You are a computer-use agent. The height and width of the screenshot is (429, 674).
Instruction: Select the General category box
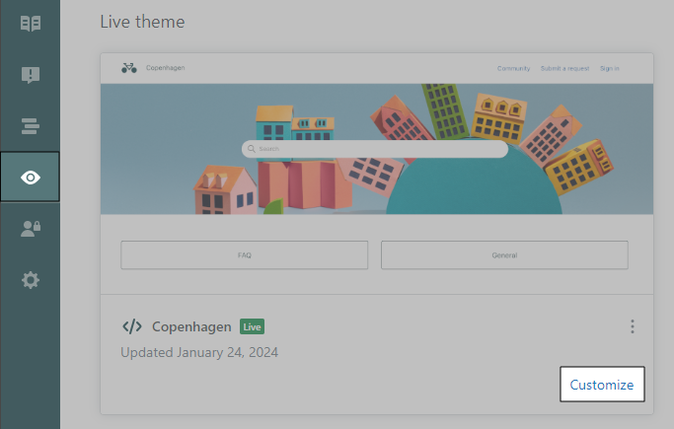point(504,254)
